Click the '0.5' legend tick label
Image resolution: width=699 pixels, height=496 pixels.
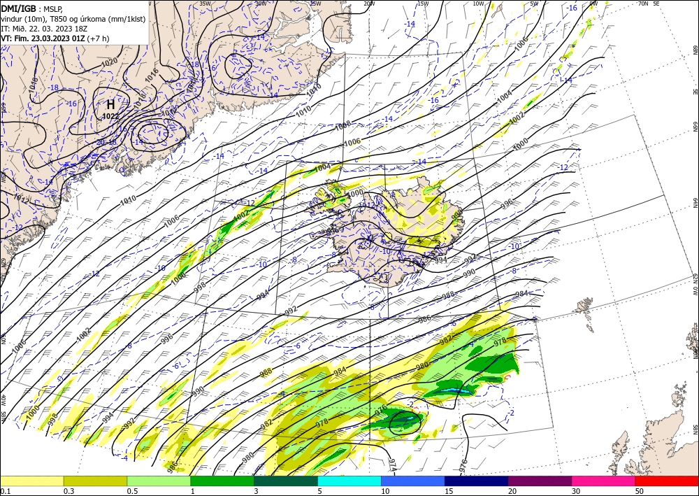132,491
